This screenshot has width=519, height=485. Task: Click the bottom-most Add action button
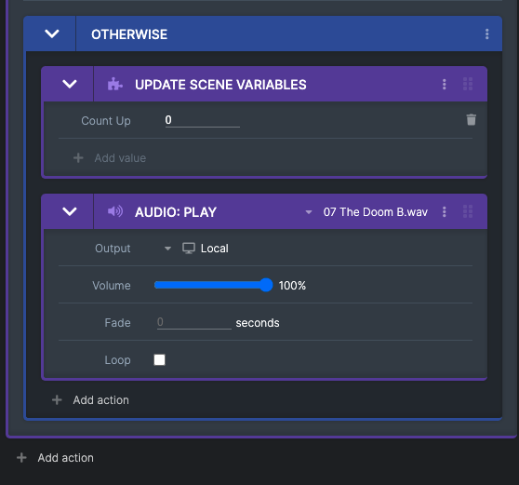(55, 457)
